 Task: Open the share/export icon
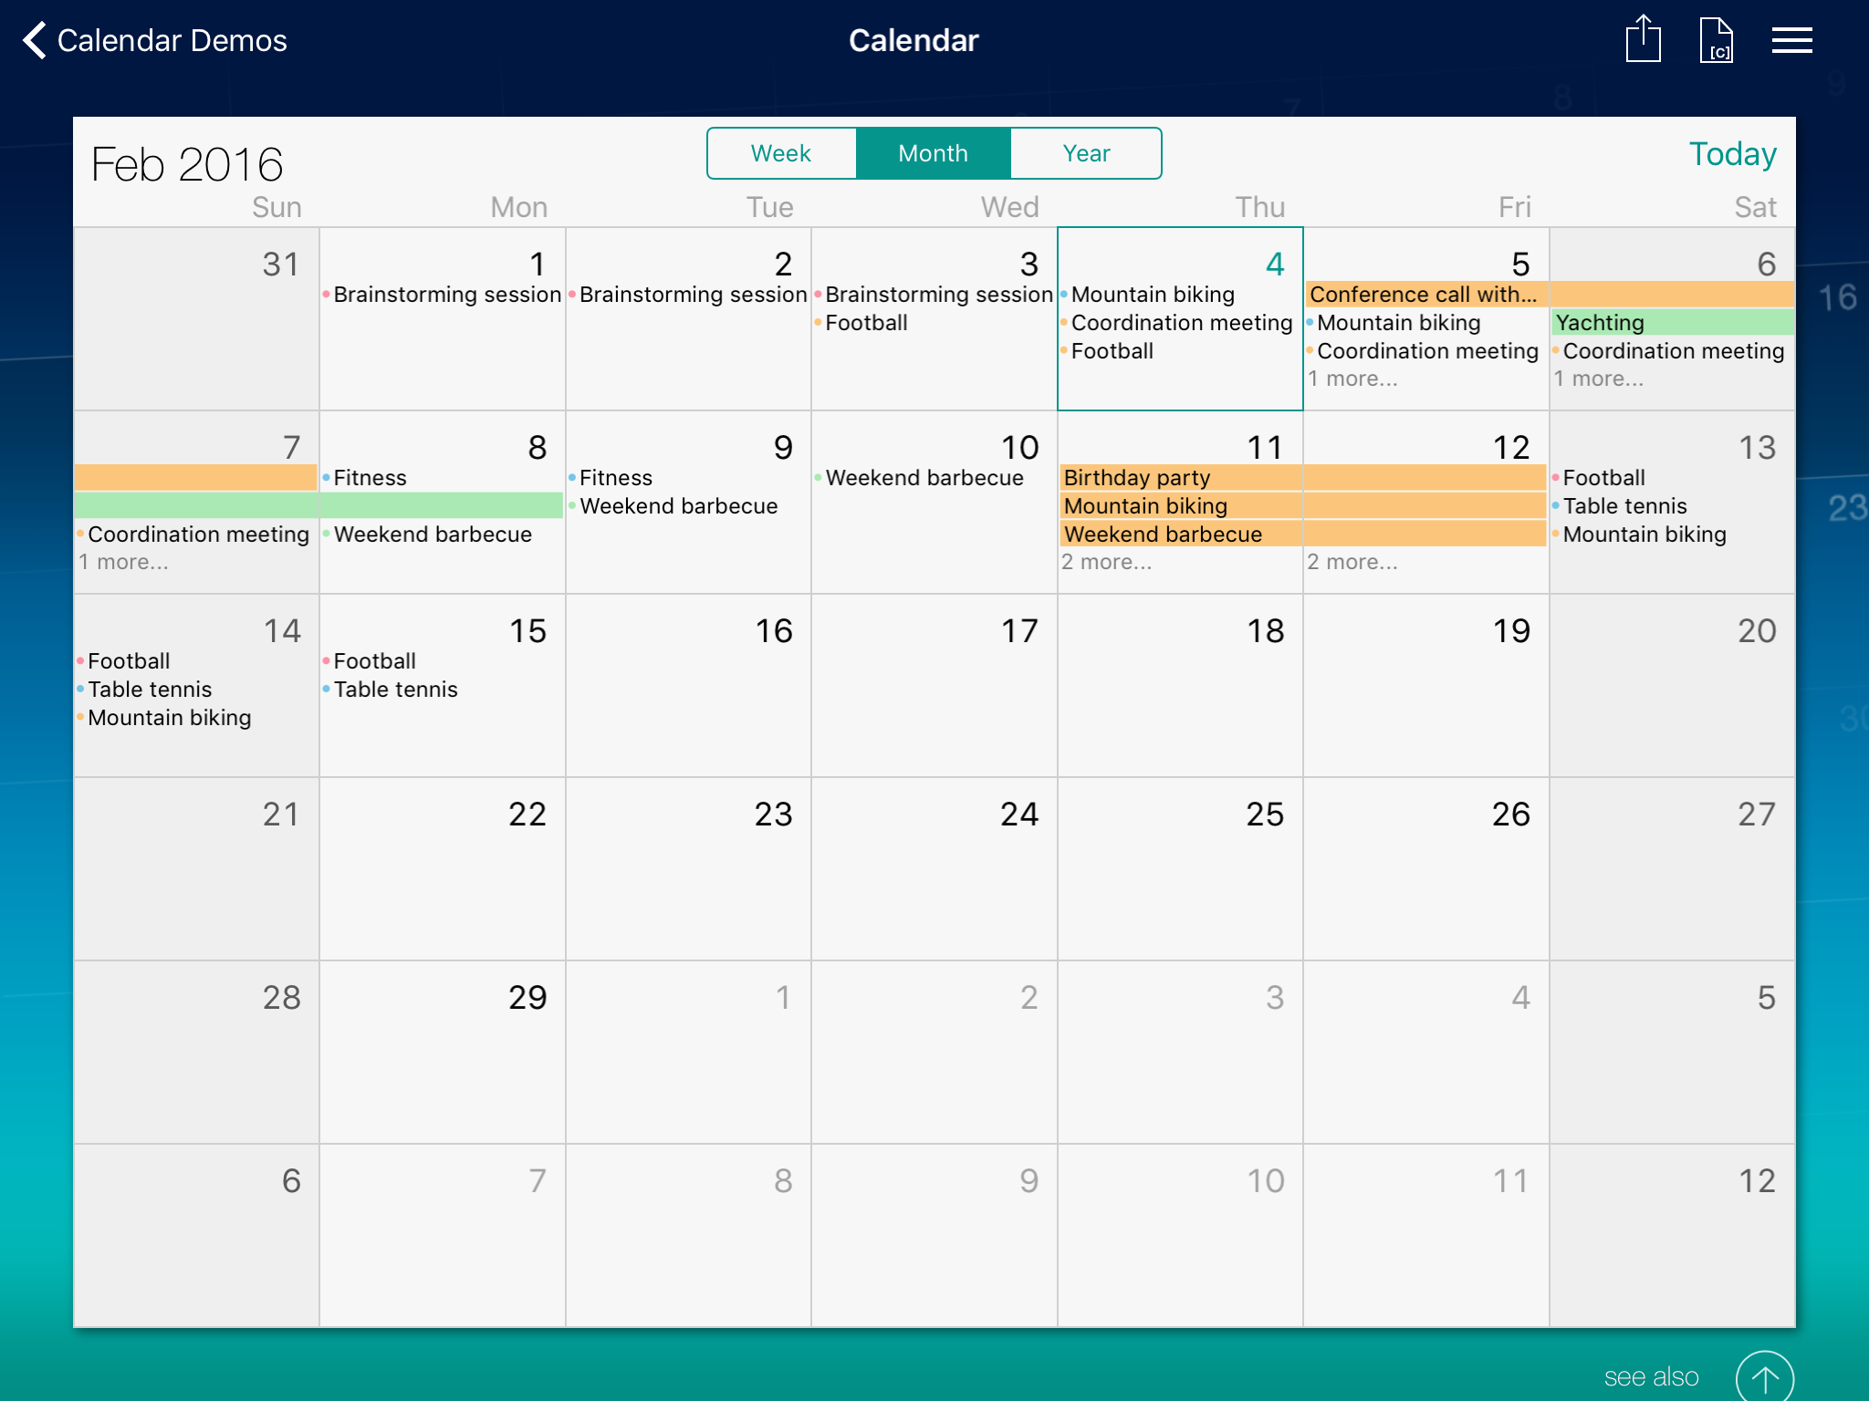[1643, 40]
